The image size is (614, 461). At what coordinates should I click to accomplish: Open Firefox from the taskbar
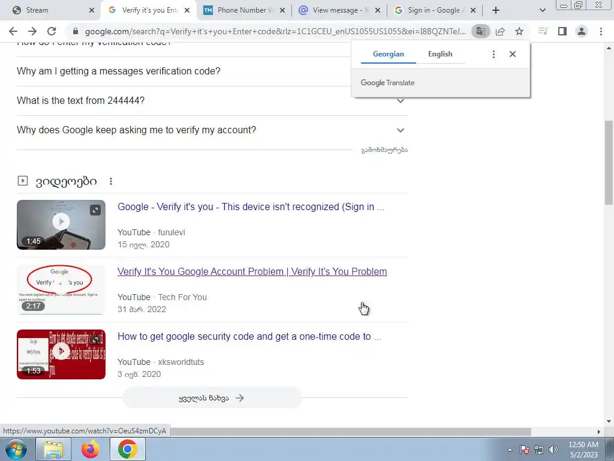(x=91, y=449)
